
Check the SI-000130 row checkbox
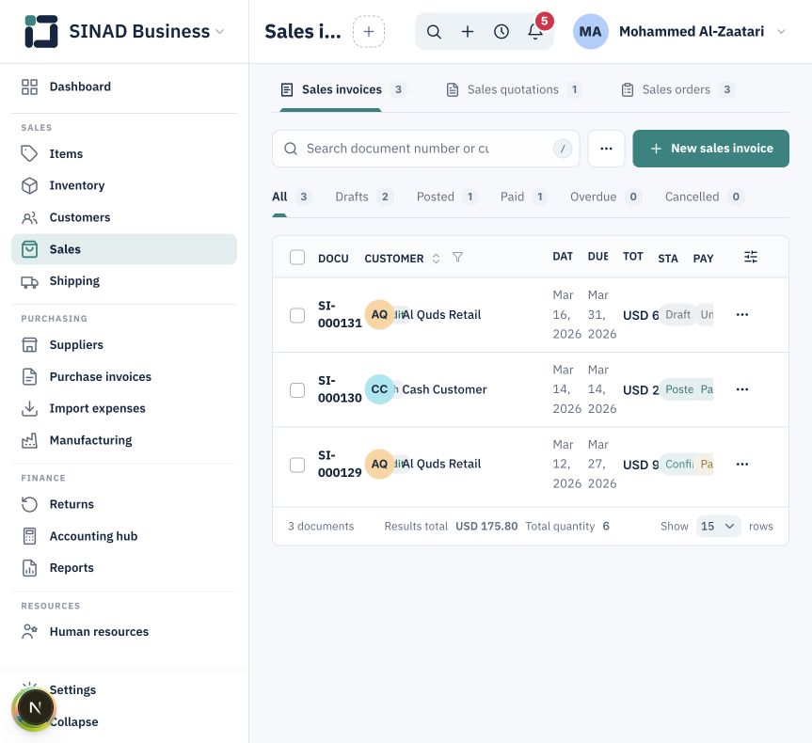tap(297, 390)
